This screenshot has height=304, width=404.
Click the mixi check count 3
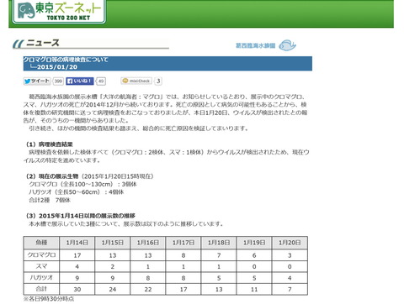pyautogui.click(x=158, y=81)
